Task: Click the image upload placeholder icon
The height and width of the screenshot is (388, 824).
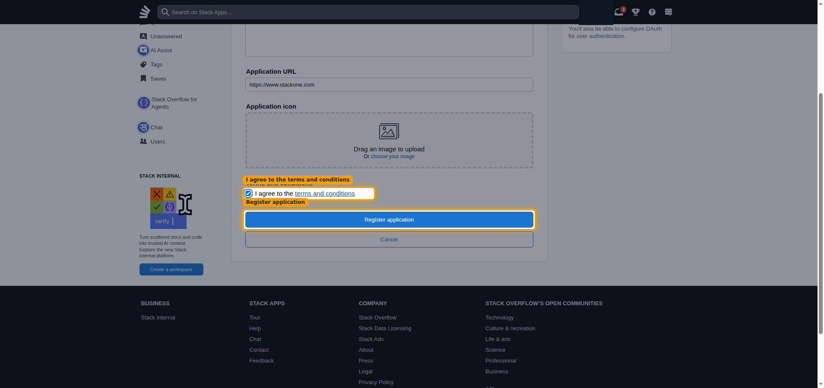Action: tap(389, 131)
